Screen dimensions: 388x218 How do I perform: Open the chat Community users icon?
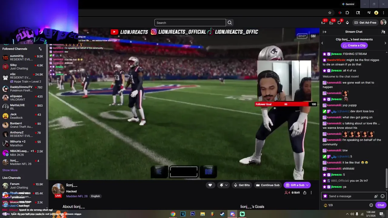click(x=383, y=32)
